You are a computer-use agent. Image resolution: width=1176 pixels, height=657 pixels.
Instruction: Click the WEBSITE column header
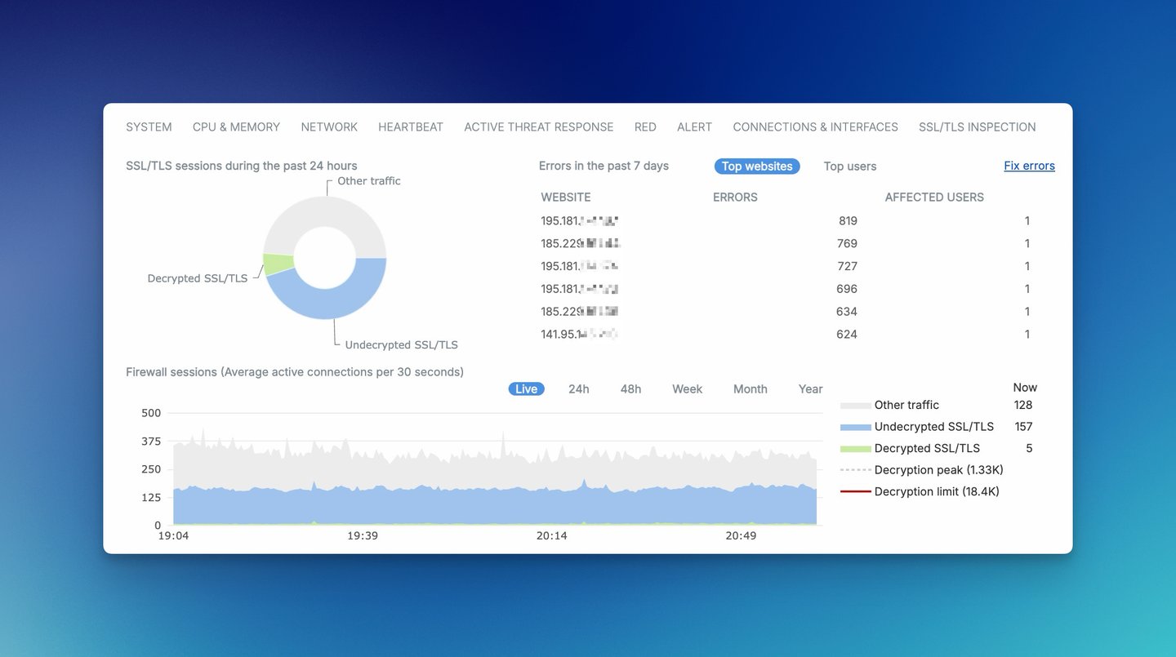coord(566,198)
